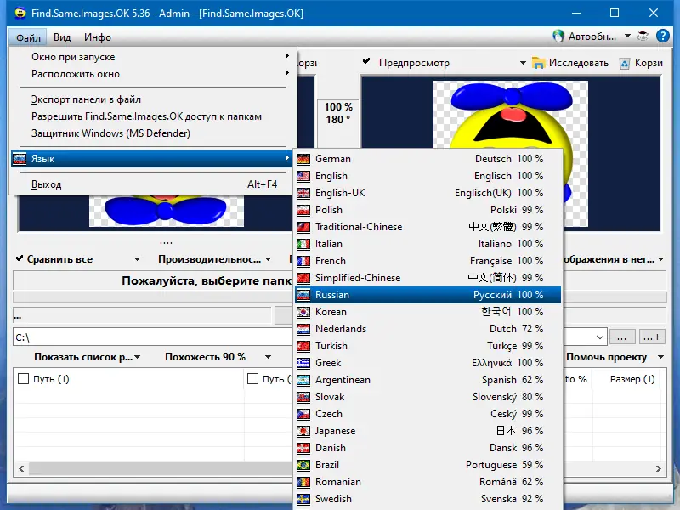Screen dimensions: 680x510
Task: Click the ...+ add folder button
Action: tap(652, 337)
